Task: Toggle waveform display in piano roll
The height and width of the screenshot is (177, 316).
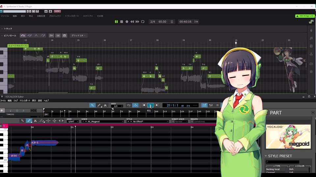Action: point(58,35)
